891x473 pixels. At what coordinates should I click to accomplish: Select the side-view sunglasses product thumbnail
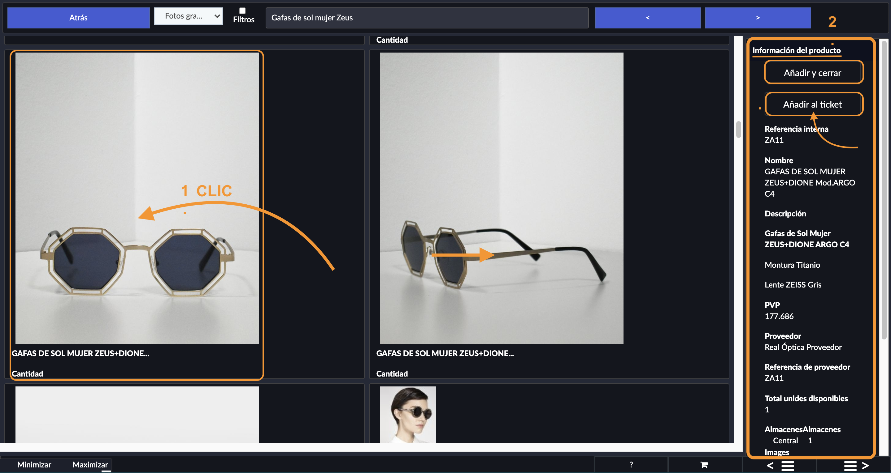[x=502, y=198]
